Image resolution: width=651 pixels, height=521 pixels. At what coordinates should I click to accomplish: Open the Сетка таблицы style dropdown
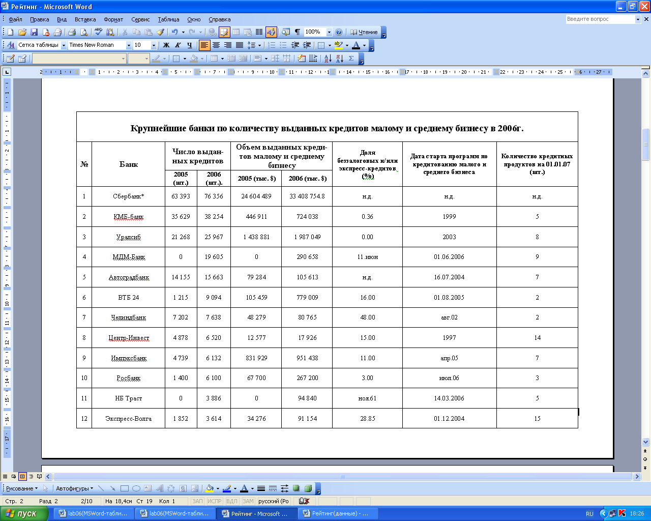[64, 45]
